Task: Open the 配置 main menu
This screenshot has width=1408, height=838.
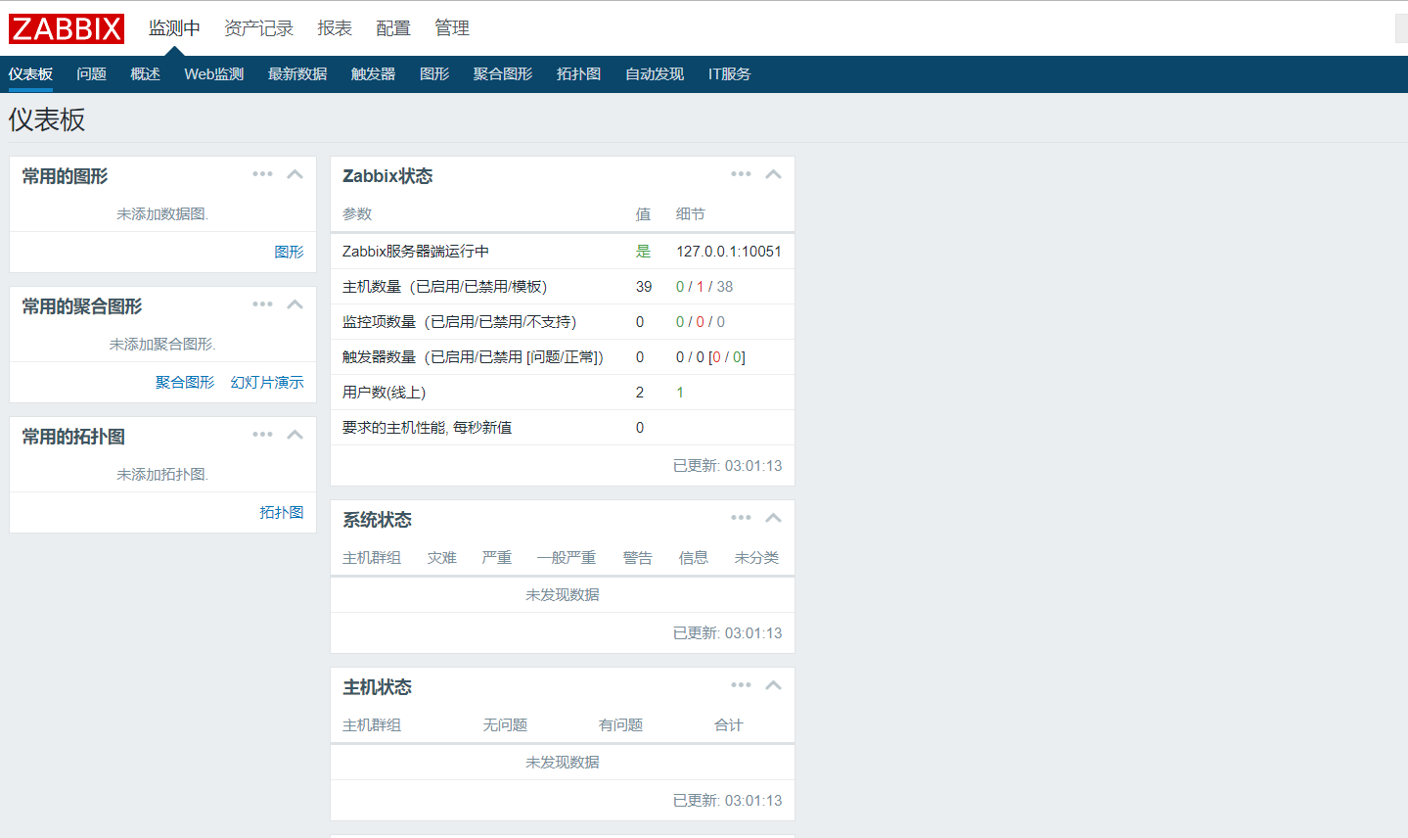Action: [393, 28]
